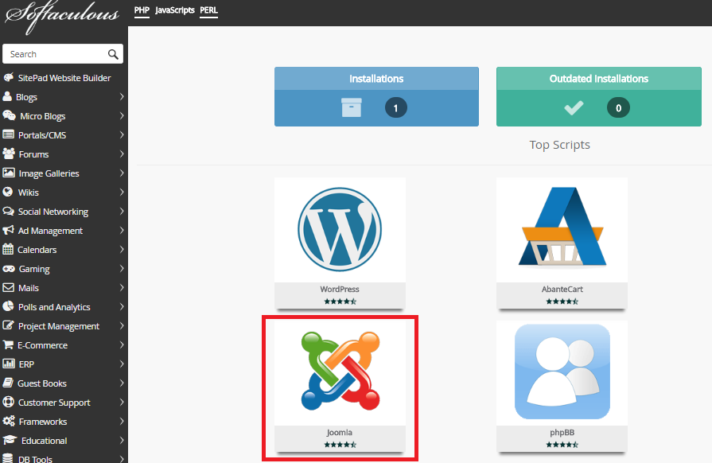Click the Installations count badge 1
The height and width of the screenshot is (463, 712).
coord(396,108)
